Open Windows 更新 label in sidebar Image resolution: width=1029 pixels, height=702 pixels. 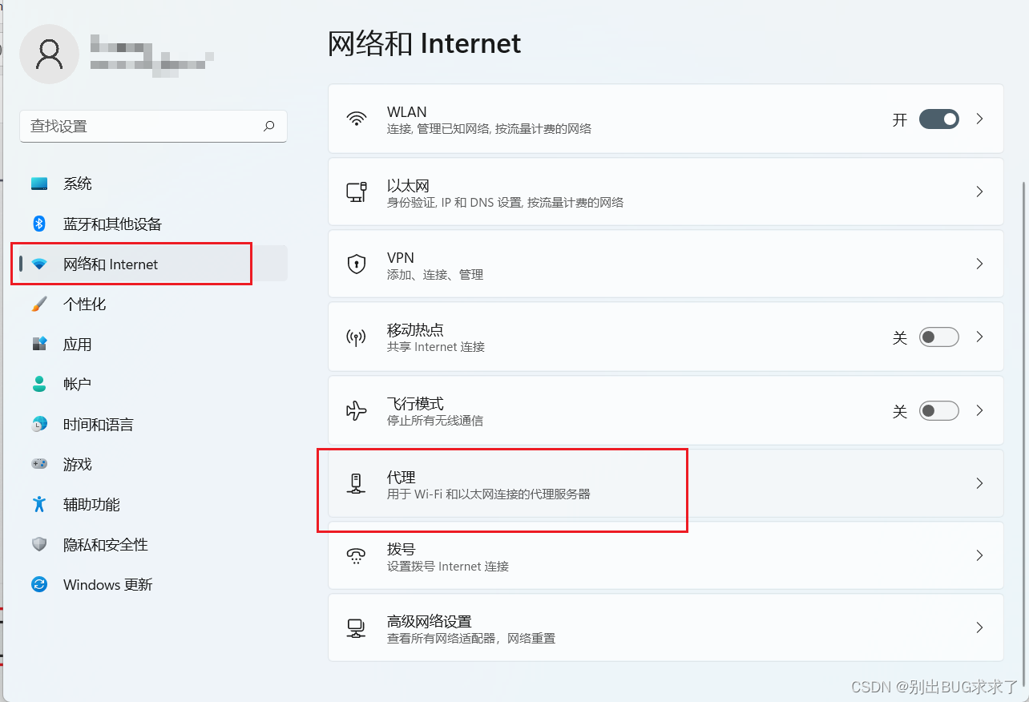click(x=108, y=585)
